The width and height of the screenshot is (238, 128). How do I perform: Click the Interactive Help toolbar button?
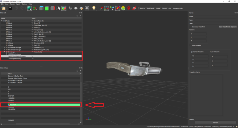coord(178,9)
